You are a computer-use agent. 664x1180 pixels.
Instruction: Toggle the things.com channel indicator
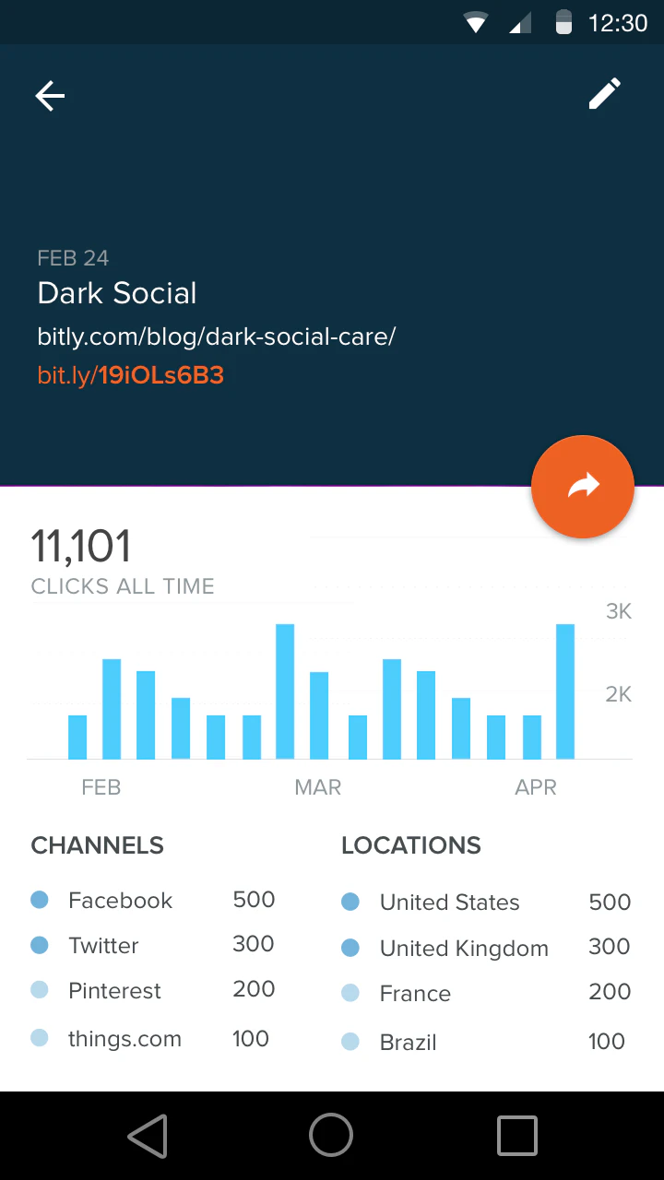click(x=40, y=1037)
